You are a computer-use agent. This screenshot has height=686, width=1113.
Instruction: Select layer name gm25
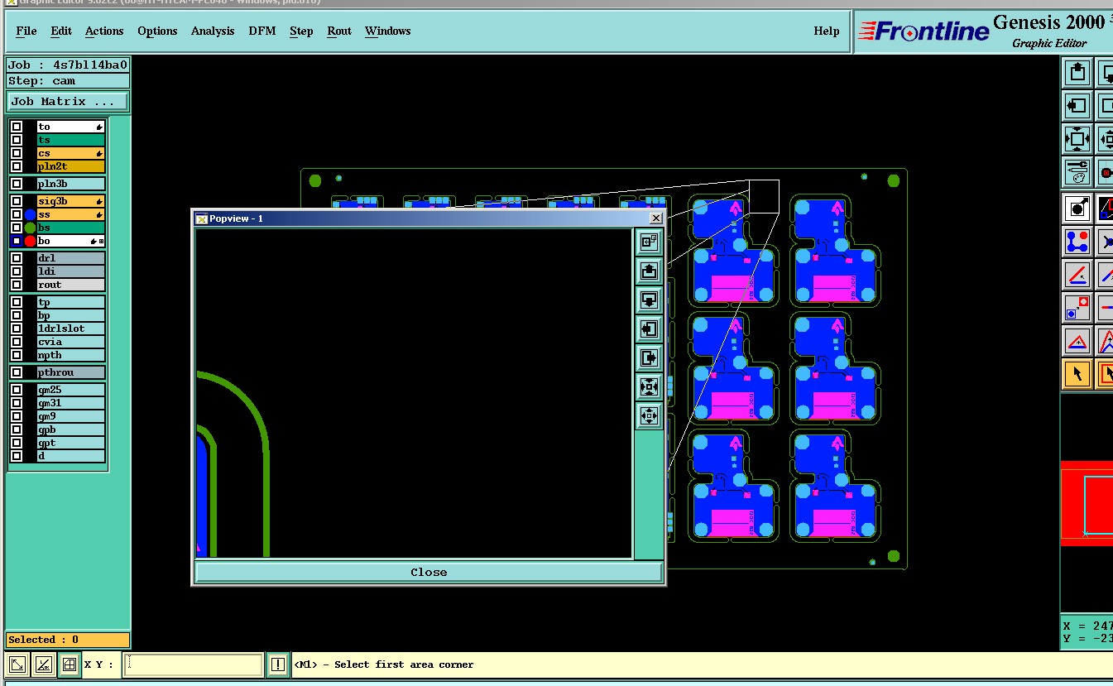click(70, 390)
